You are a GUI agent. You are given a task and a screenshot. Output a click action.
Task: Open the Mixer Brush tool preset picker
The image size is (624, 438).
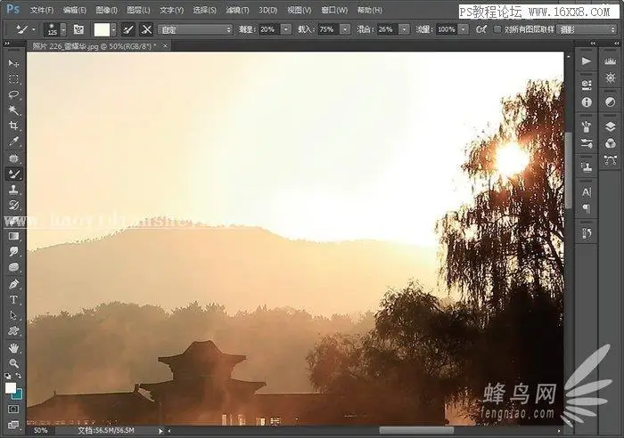click(x=25, y=29)
